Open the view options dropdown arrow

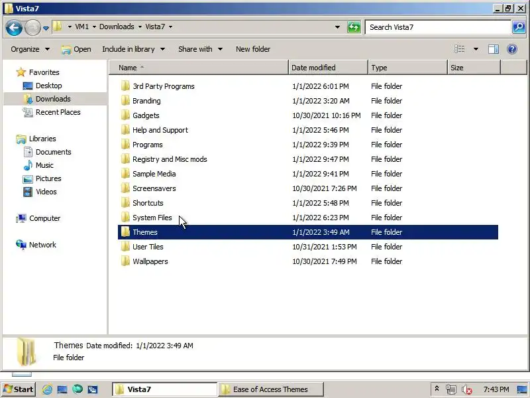[476, 49]
